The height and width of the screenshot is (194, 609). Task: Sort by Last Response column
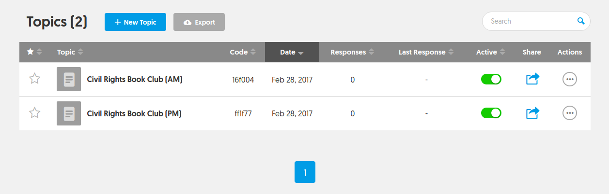[x=426, y=52]
